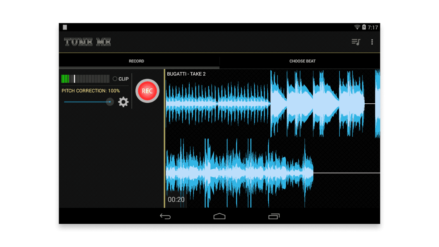439x247 pixels.
Task: Check the input level meter bars
Action: 85,78
